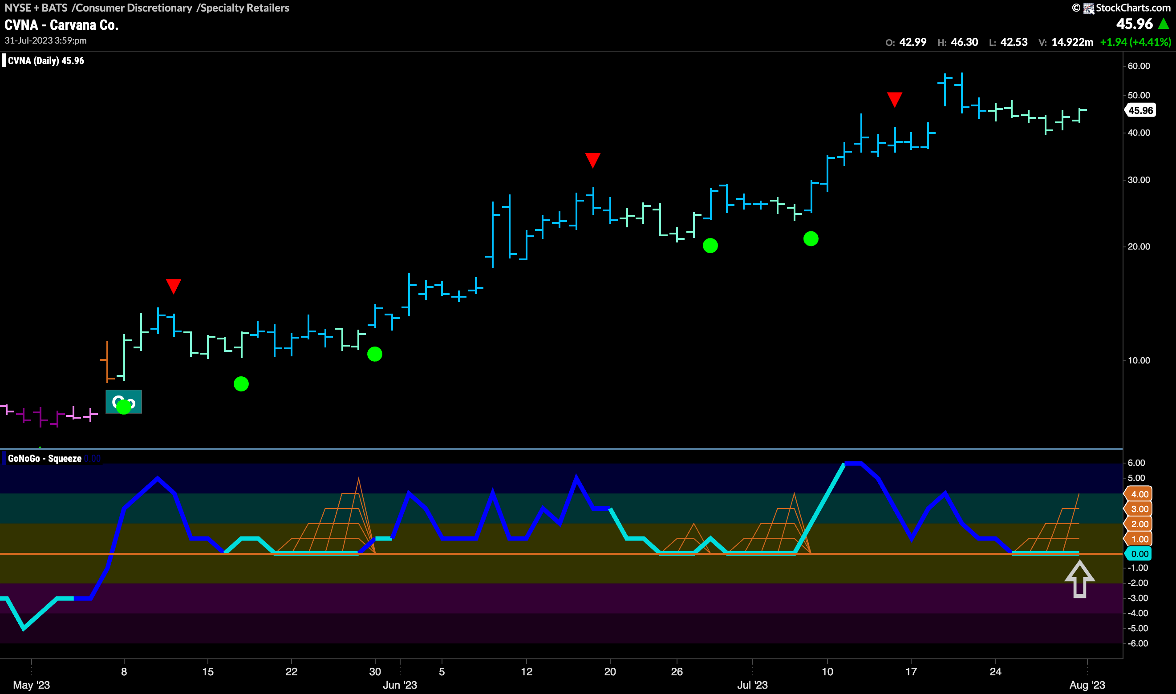This screenshot has width=1176, height=694.
Task: Click the cyan 0.00 squeeze axis label
Action: coord(1139,554)
